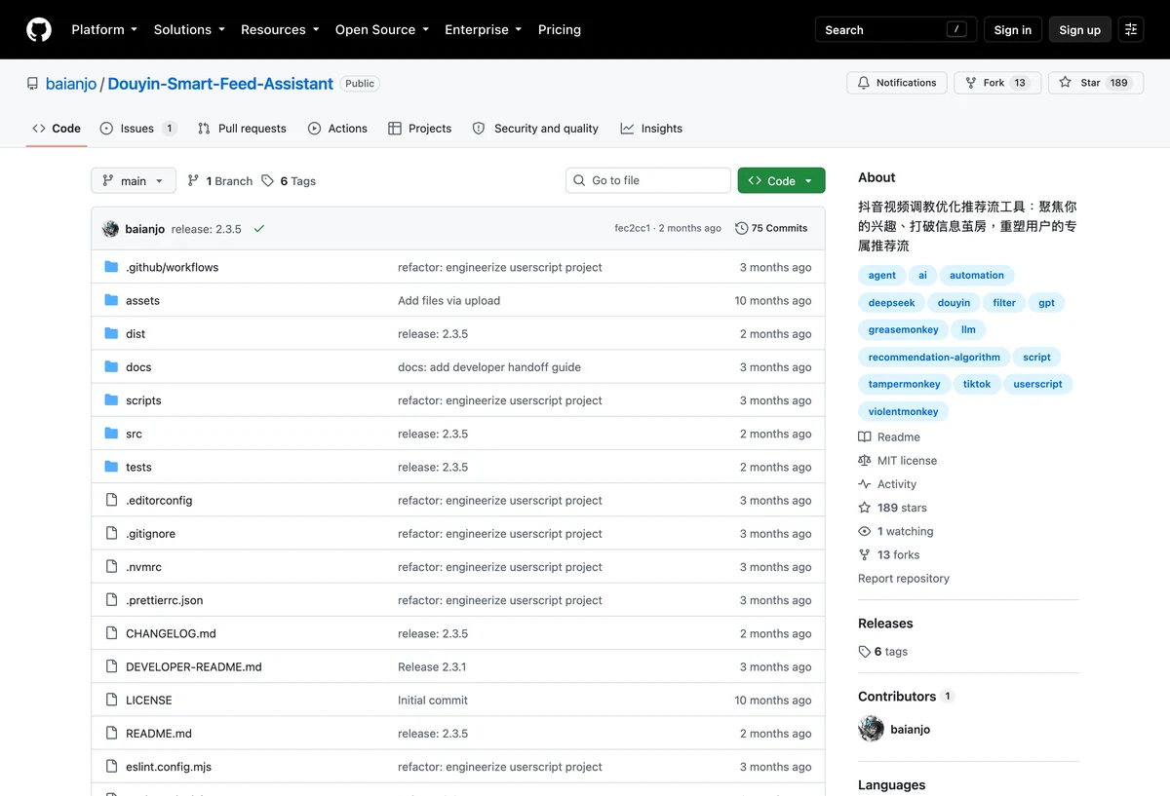
Task: Expand the Solutions menu
Action: (x=189, y=29)
